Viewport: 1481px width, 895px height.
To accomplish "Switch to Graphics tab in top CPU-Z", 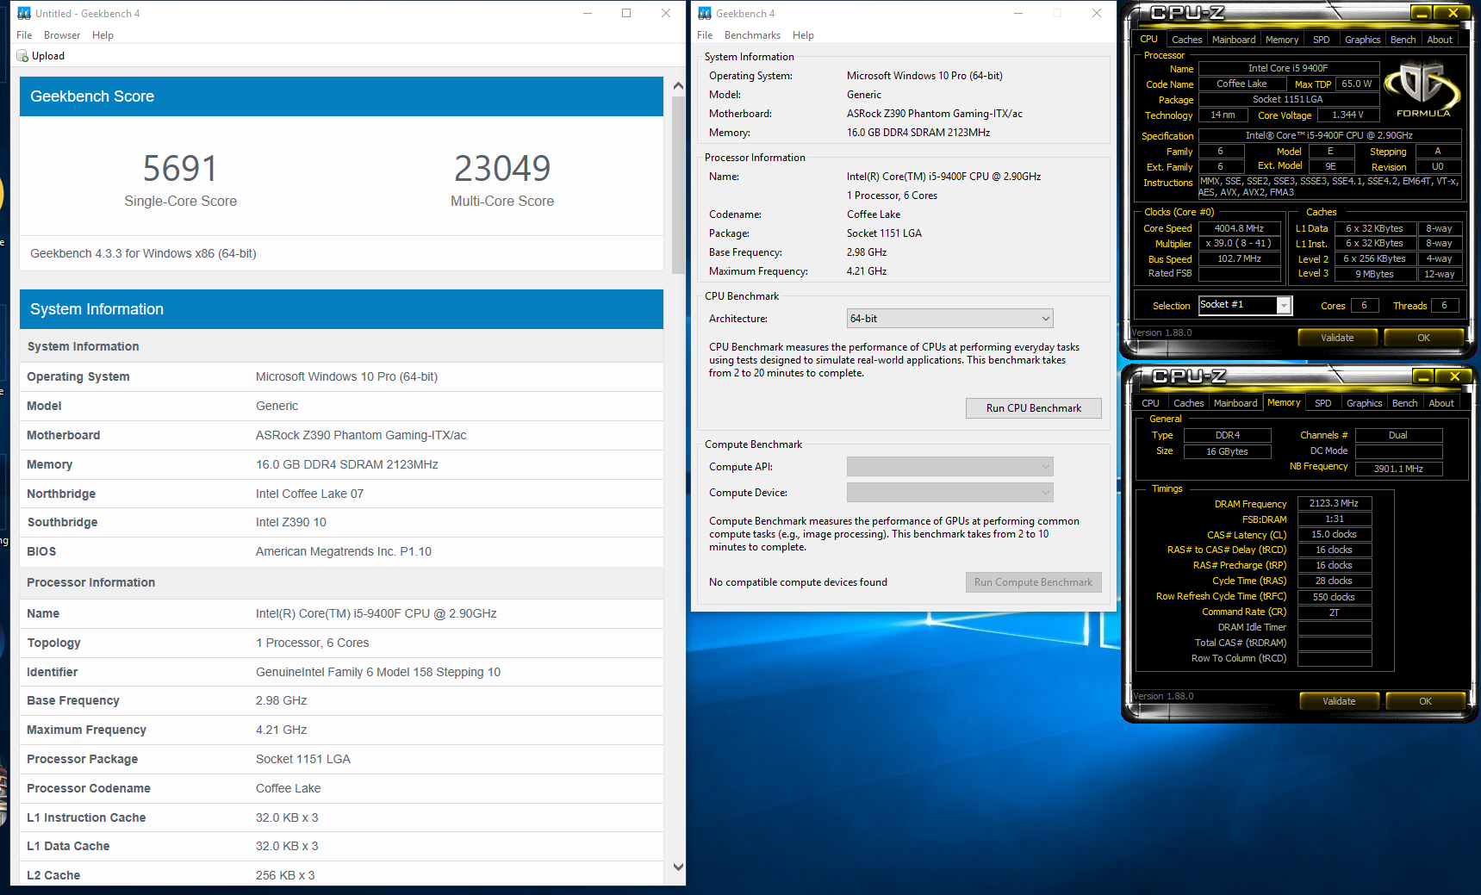I will (1363, 40).
